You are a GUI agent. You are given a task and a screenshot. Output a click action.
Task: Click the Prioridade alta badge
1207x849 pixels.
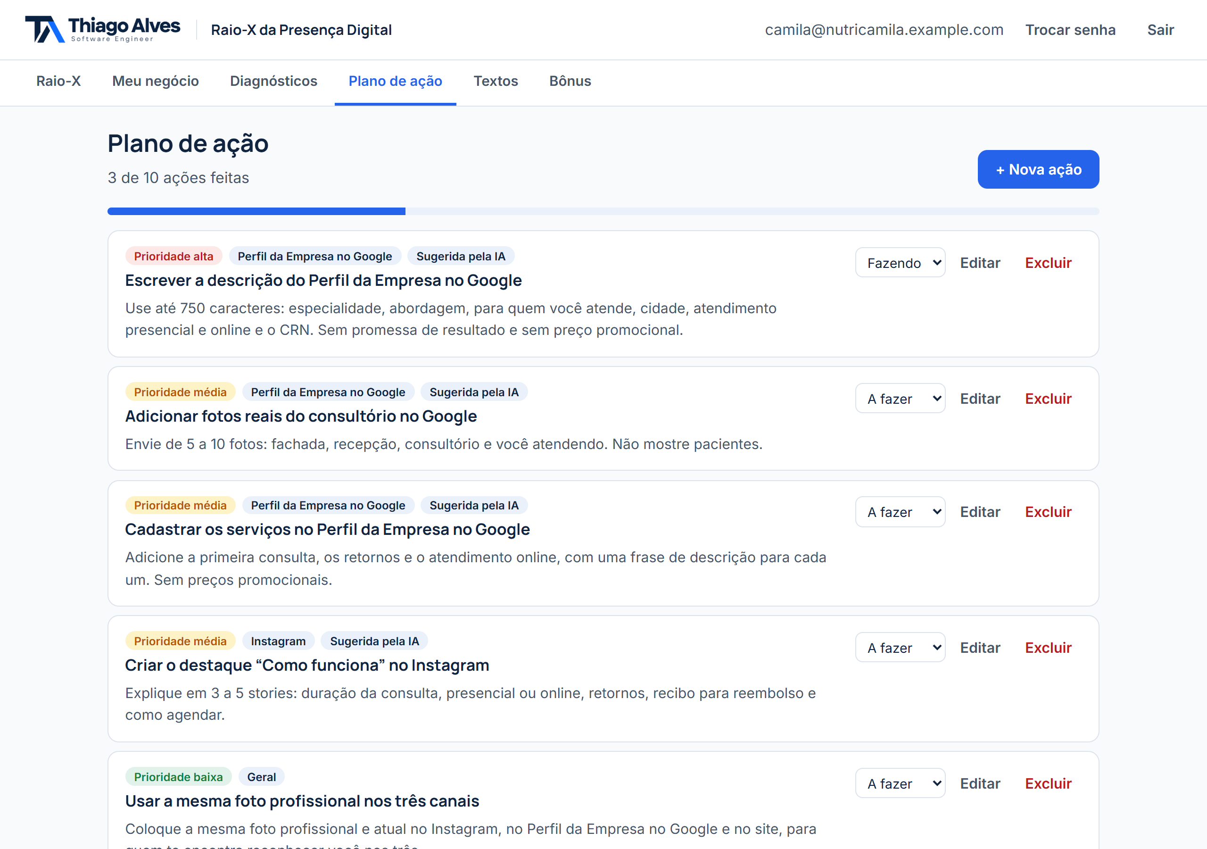click(174, 256)
